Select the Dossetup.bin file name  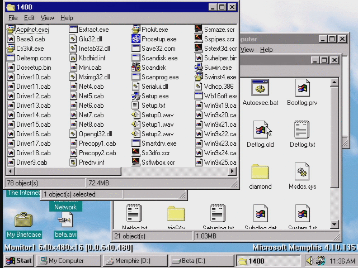click(x=34, y=68)
